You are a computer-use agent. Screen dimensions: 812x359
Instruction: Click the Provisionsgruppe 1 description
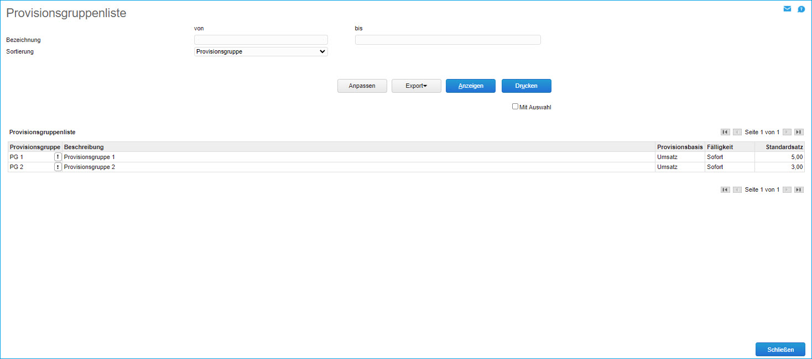click(x=90, y=157)
